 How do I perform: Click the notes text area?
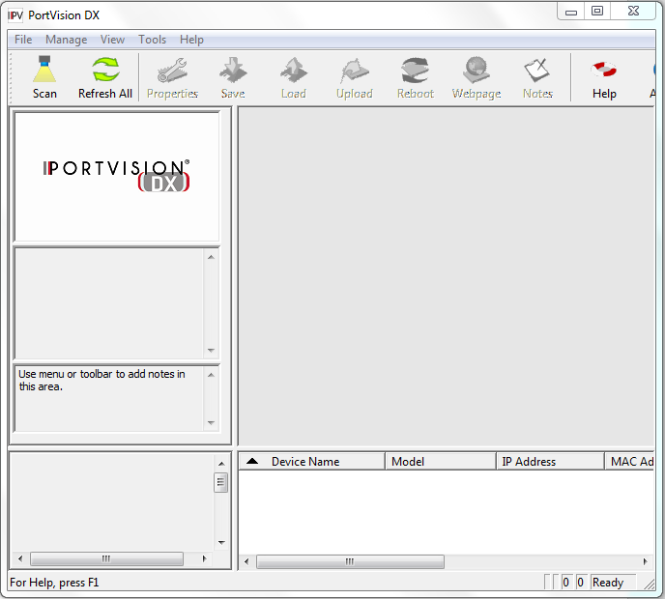[110, 398]
